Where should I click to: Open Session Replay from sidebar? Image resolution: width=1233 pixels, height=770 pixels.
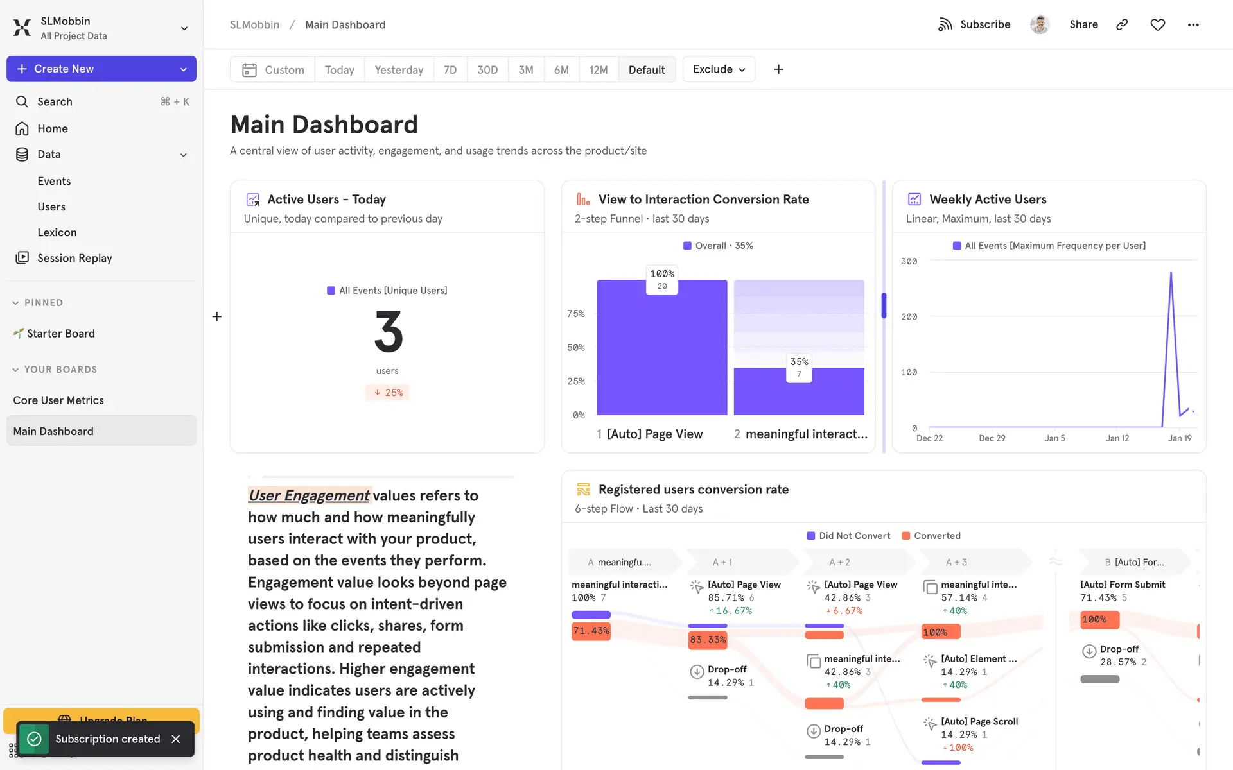(x=74, y=258)
